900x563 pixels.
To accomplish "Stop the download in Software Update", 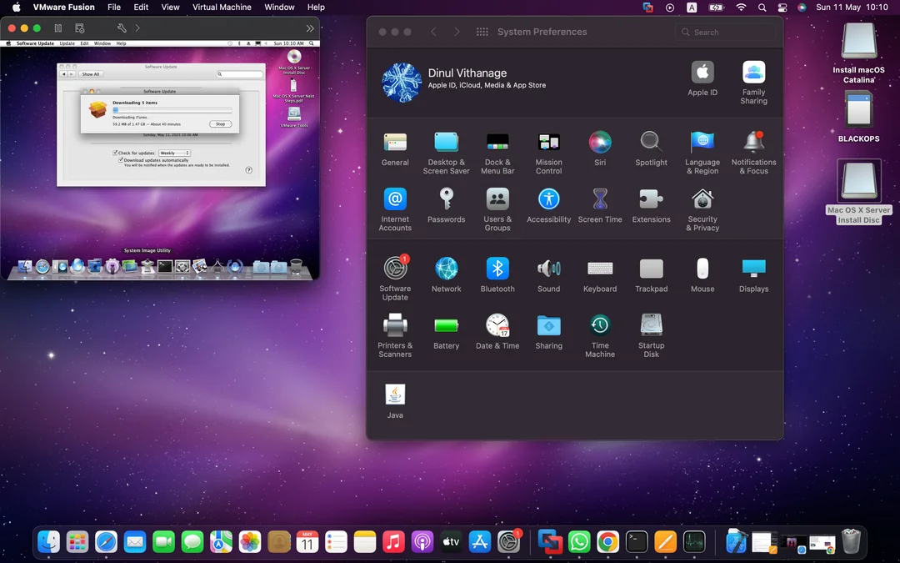I will pos(220,124).
